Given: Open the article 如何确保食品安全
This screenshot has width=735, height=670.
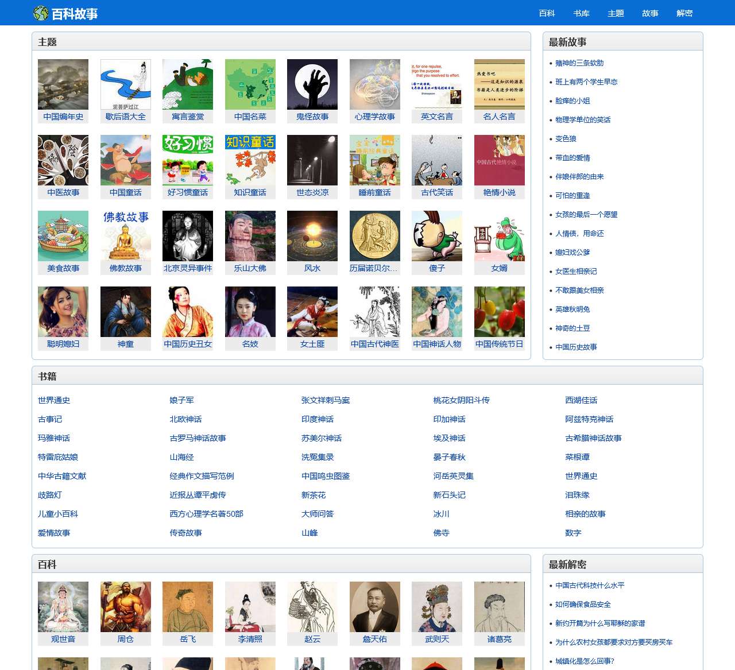Looking at the screenshot, I should [583, 605].
